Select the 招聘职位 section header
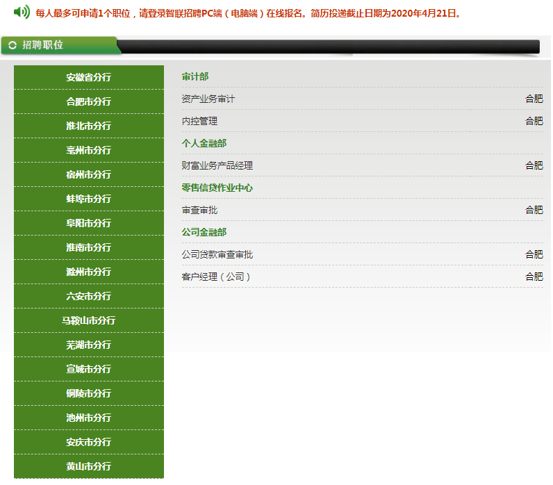The image size is (553, 485). [42, 45]
